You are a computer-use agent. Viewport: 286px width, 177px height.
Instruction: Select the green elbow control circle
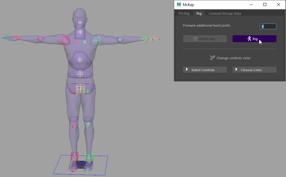coord(120,39)
